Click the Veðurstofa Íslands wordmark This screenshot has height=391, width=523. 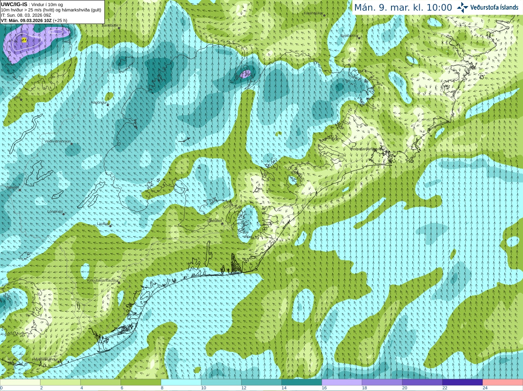click(x=494, y=7)
